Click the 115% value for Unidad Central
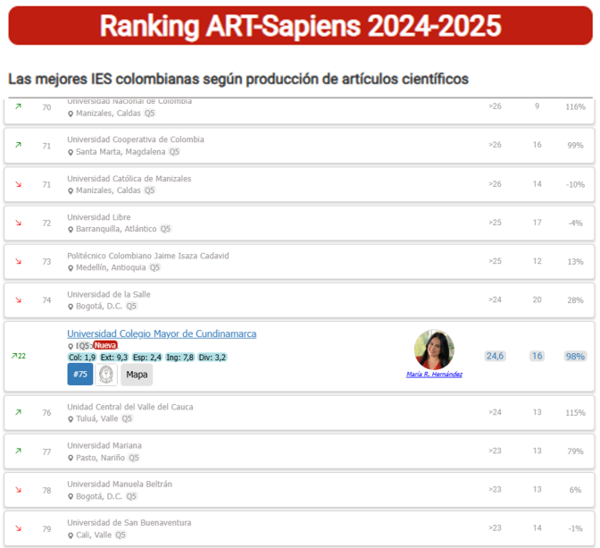This screenshot has height=548, width=600. point(575,413)
